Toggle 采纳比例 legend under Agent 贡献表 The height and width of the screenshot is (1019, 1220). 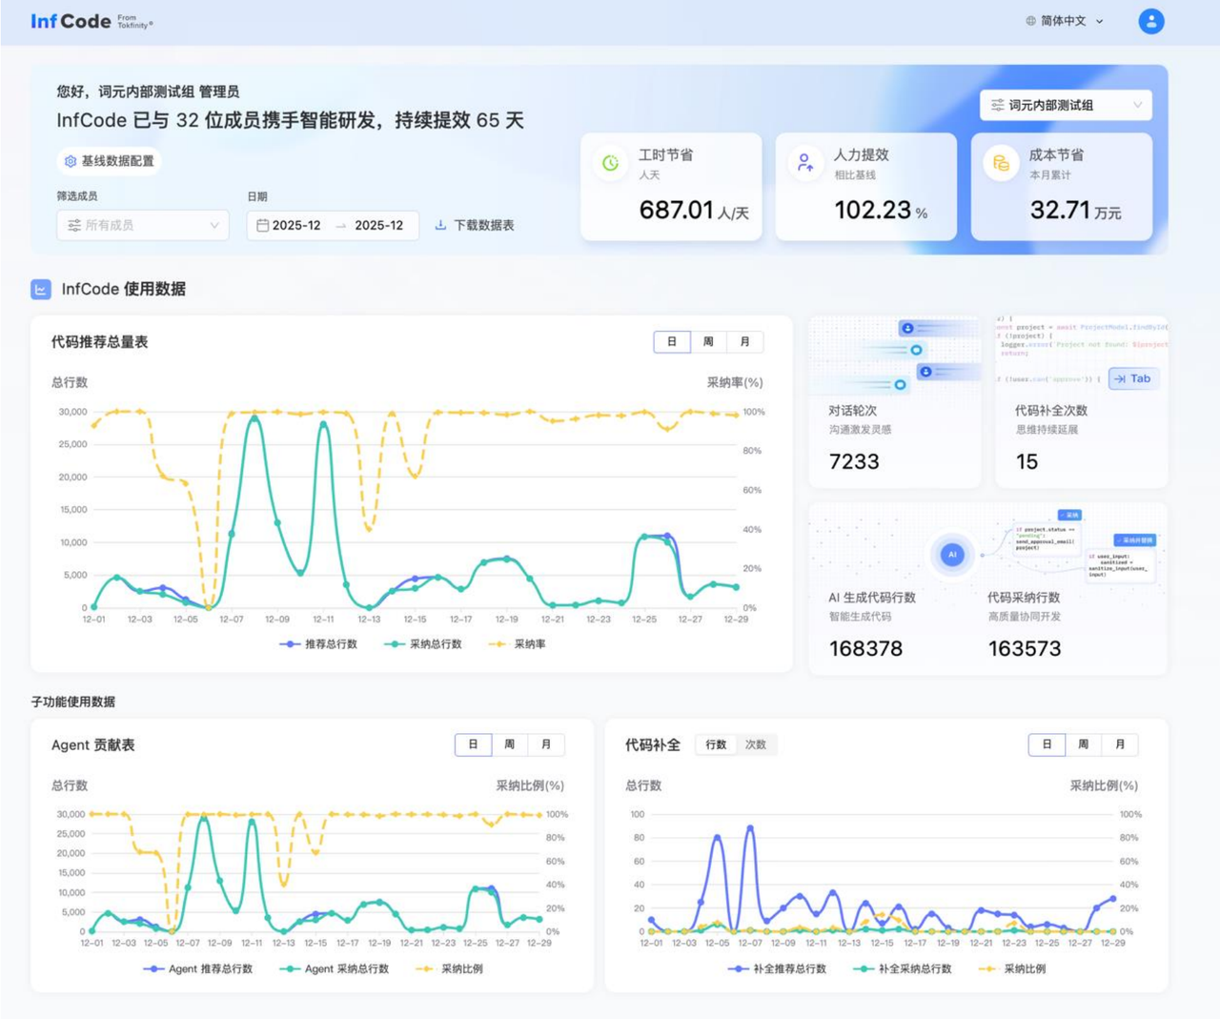[450, 968]
